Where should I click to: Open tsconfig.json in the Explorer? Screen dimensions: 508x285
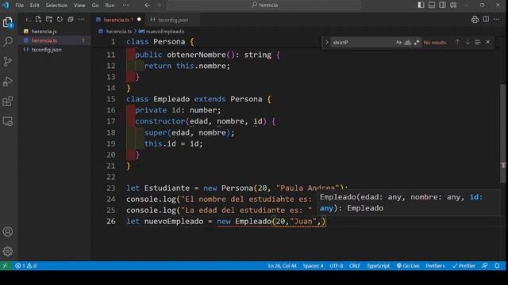coord(46,49)
